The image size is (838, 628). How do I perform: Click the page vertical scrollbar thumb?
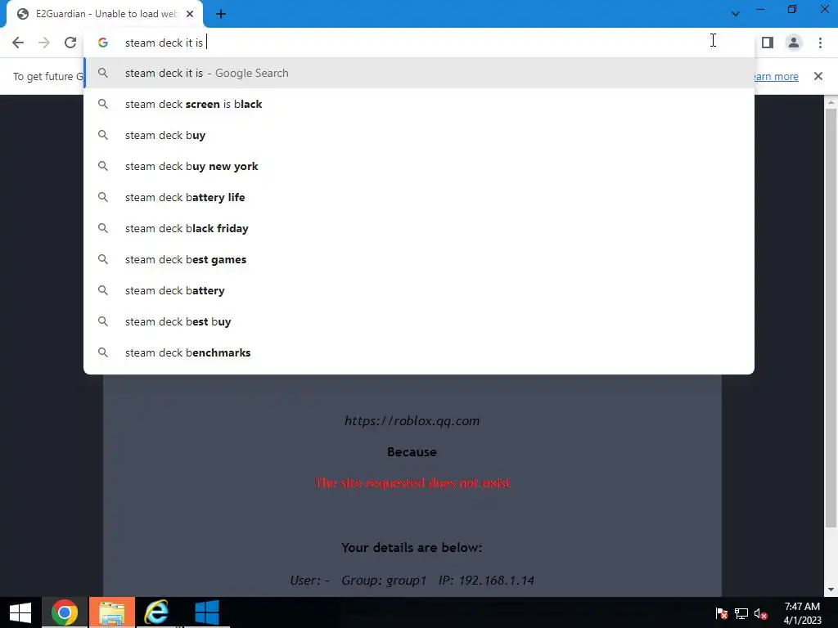coord(831,318)
